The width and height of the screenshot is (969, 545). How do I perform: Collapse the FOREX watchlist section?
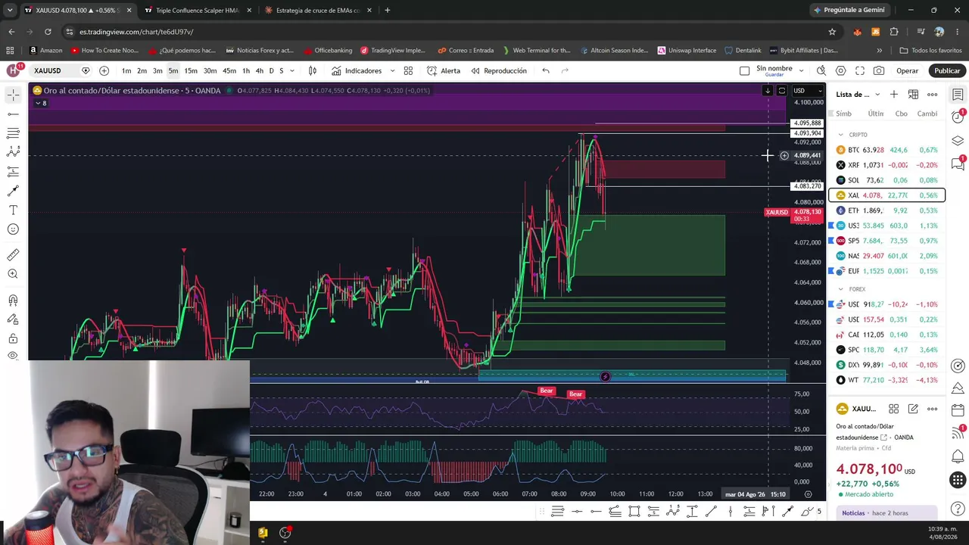[840, 289]
